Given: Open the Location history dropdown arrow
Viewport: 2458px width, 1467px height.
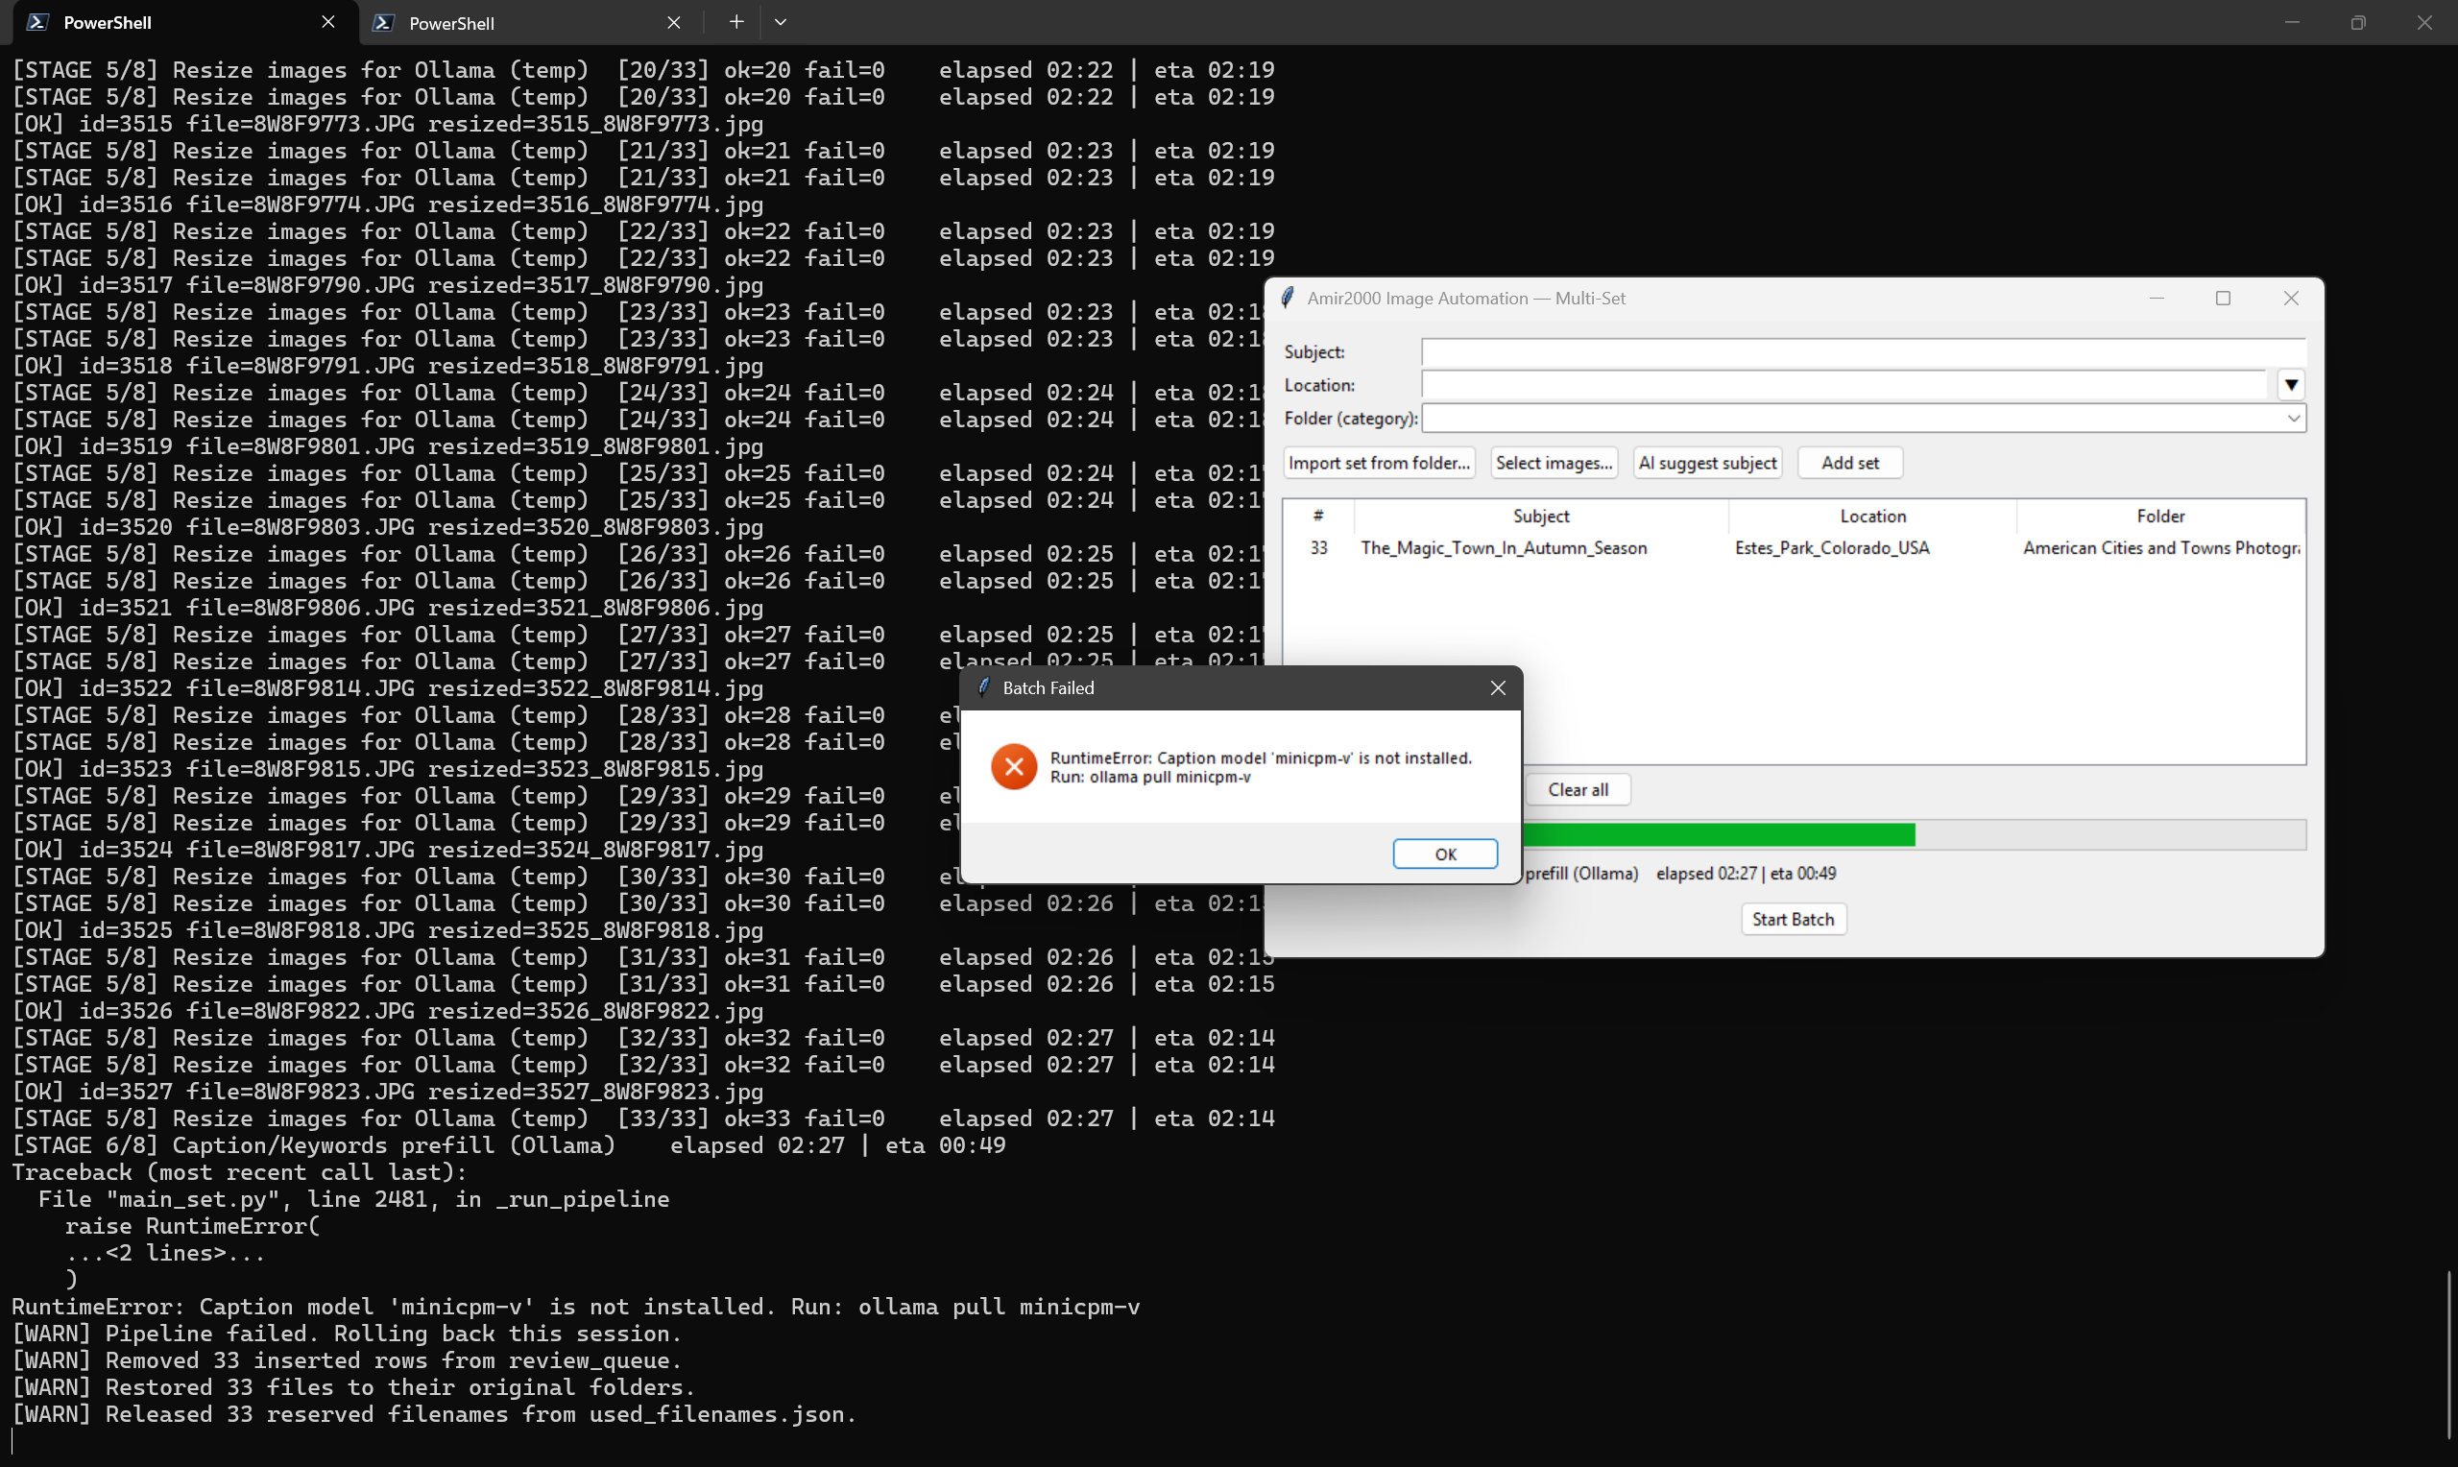Looking at the screenshot, I should coord(2291,385).
